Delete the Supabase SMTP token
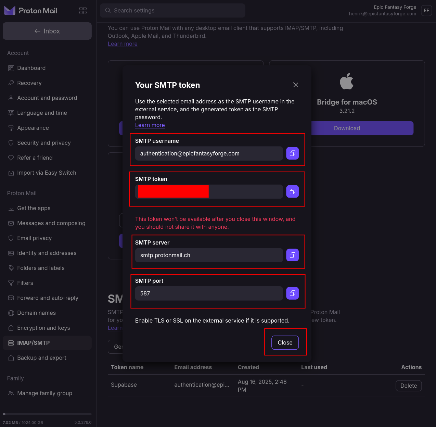 coord(408,386)
